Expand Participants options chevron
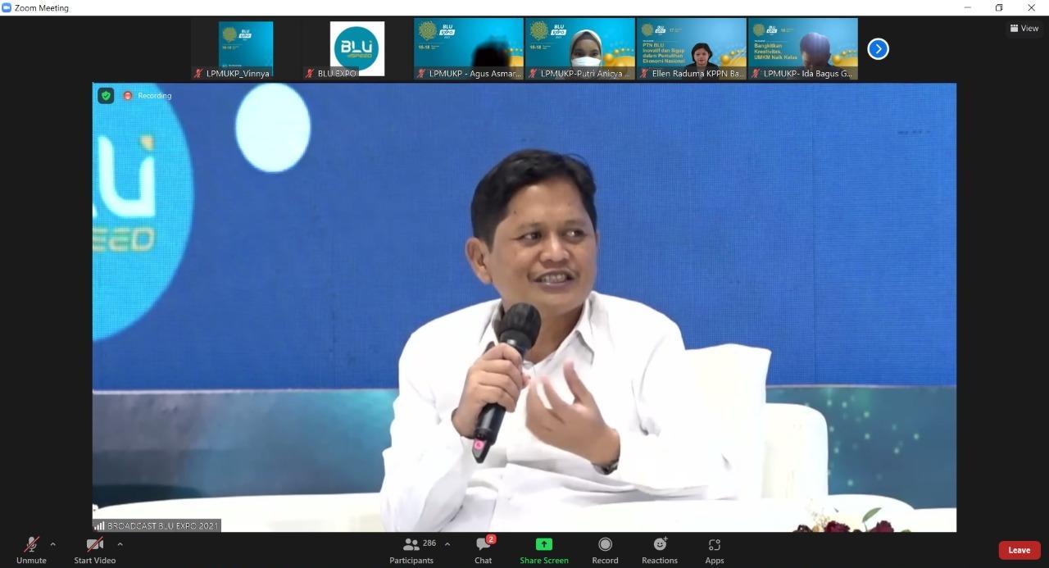The height and width of the screenshot is (568, 1049). point(447,543)
